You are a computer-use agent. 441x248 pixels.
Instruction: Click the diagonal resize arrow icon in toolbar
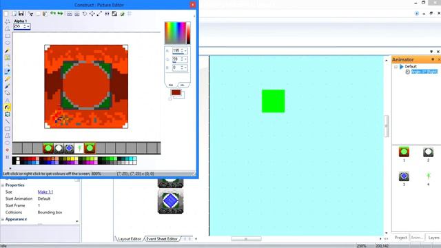(x=99, y=14)
